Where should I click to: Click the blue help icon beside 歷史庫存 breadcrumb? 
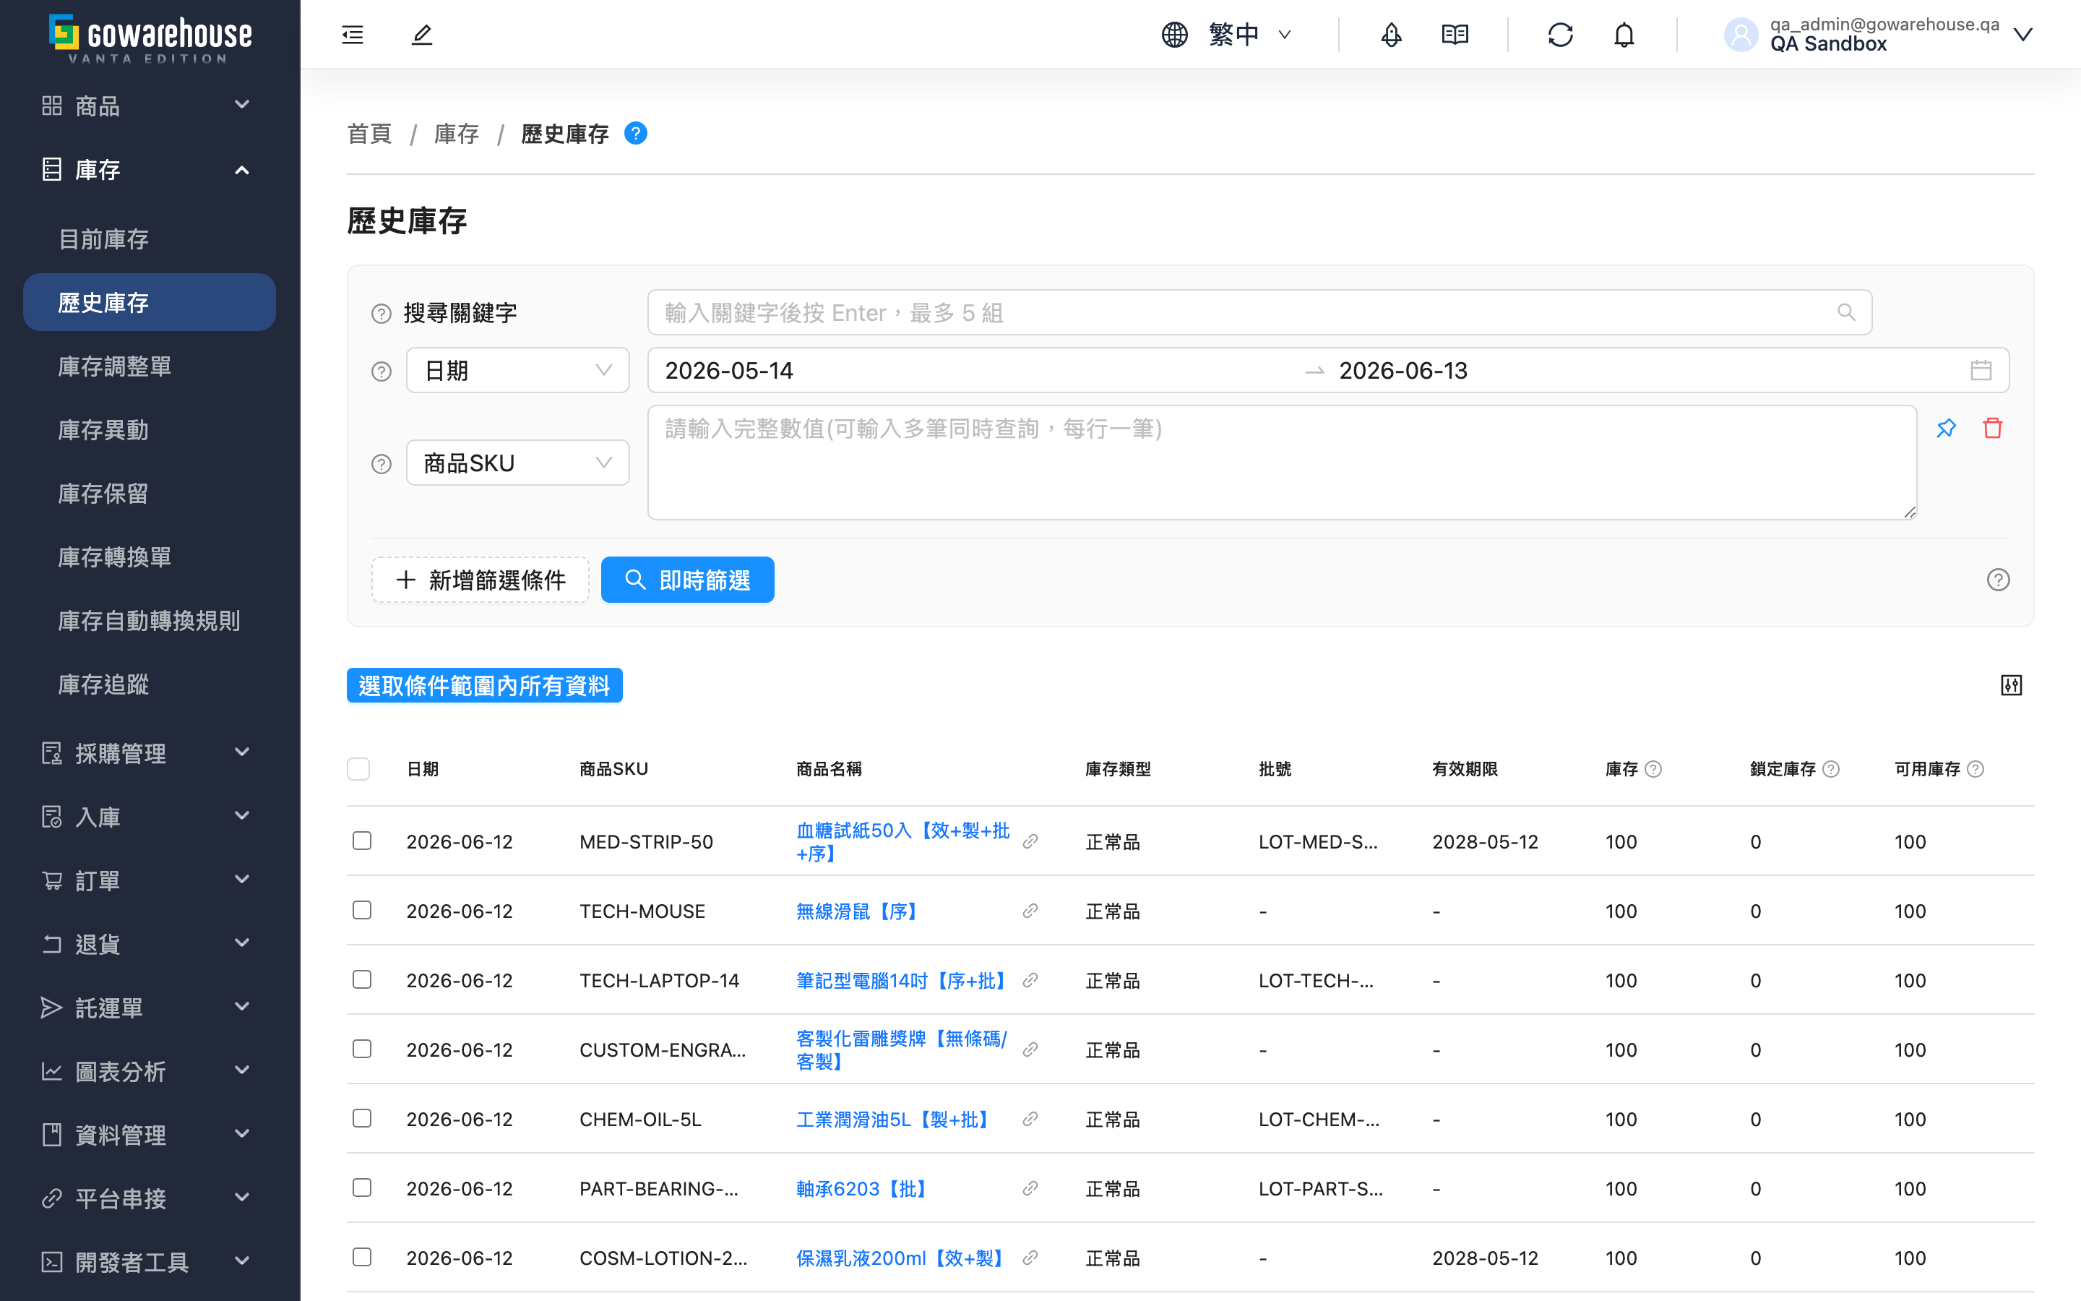(x=635, y=134)
